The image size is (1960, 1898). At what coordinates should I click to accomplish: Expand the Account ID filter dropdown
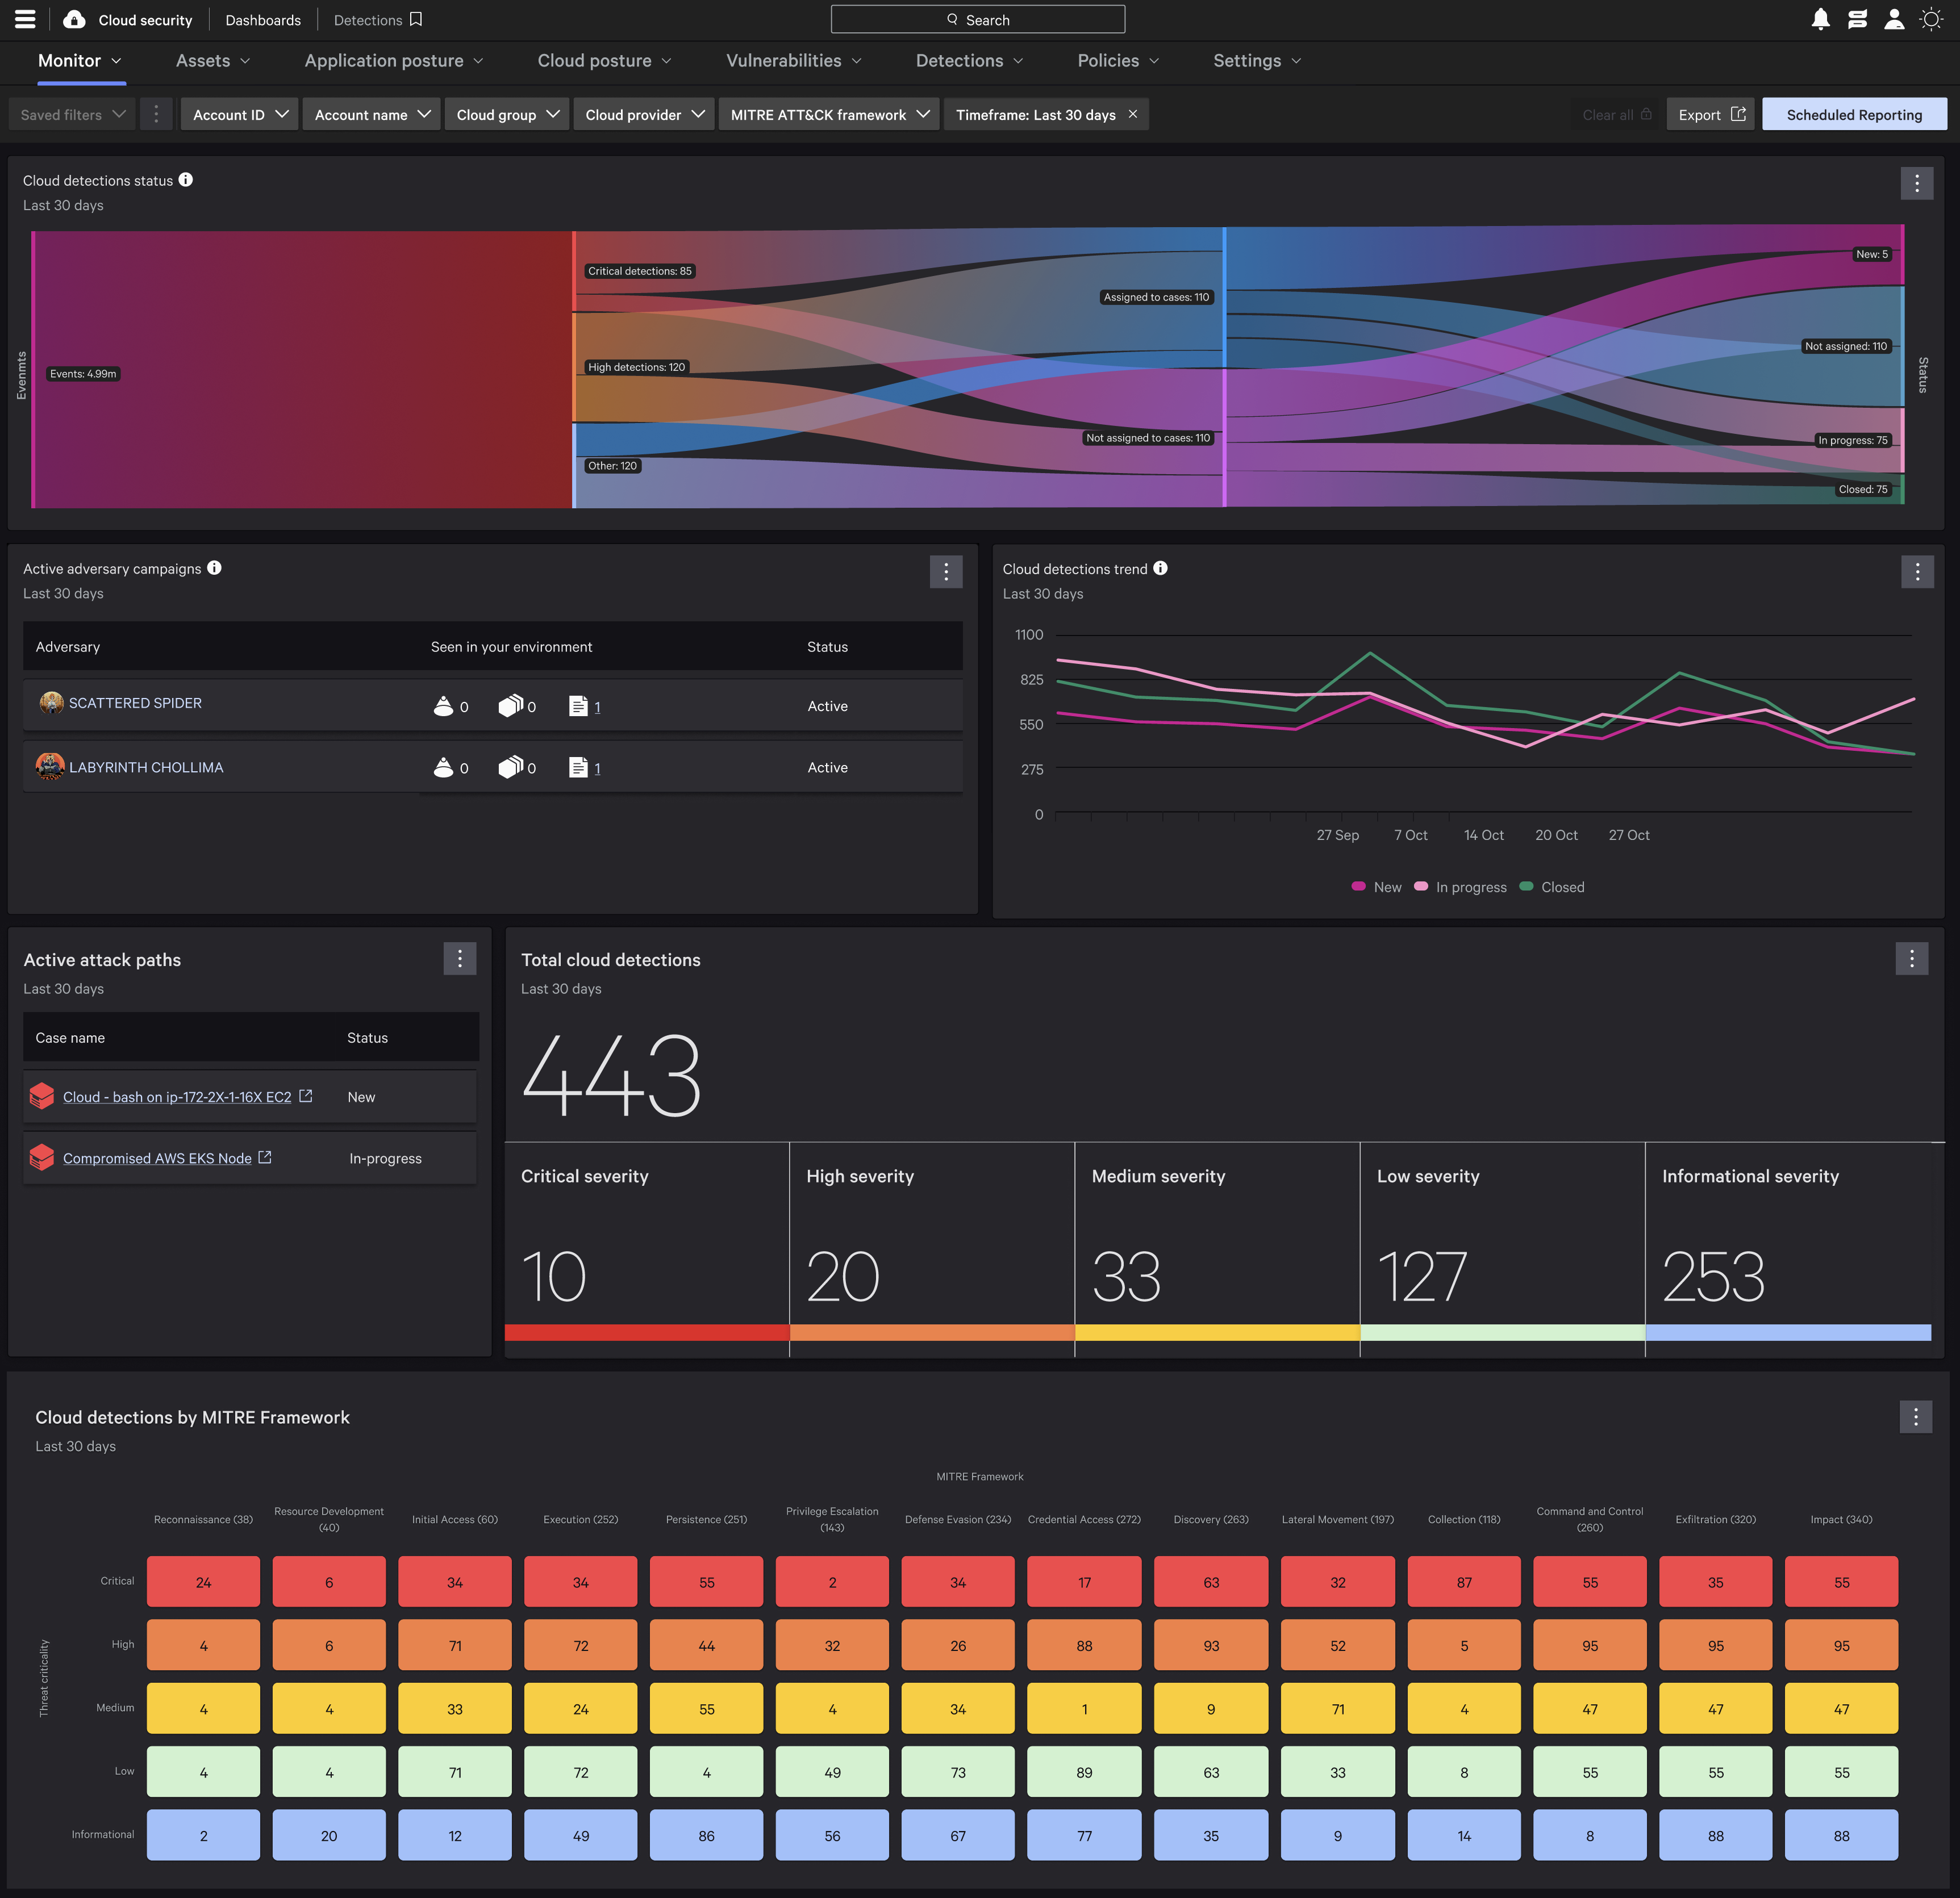240,115
